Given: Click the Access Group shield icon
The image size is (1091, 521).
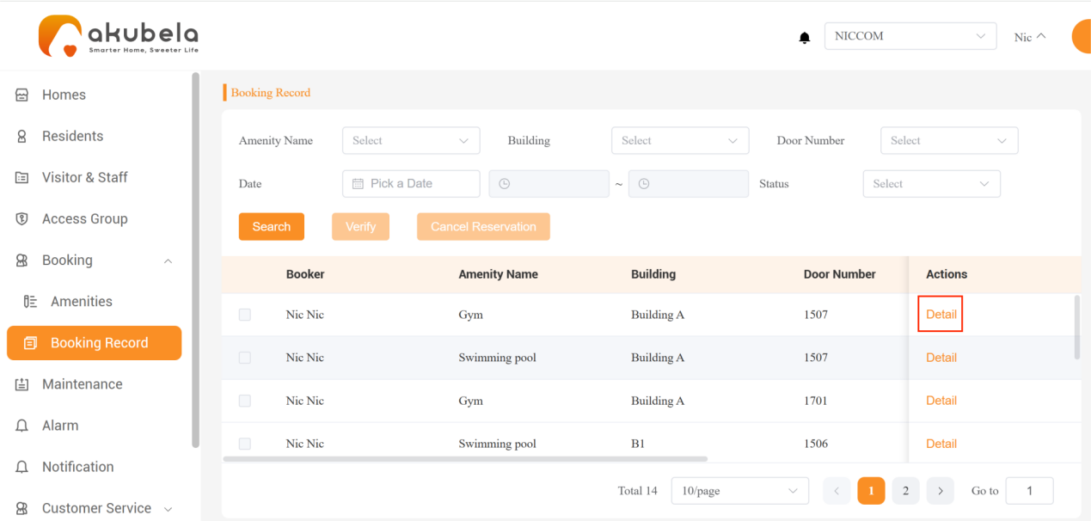Looking at the screenshot, I should point(22,218).
